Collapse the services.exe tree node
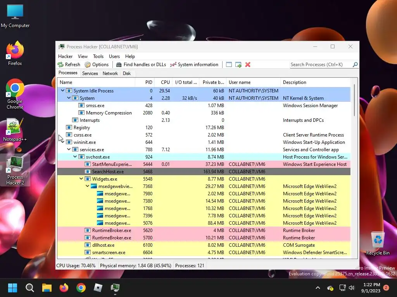Viewport: 397px width, 297px height. click(69, 149)
